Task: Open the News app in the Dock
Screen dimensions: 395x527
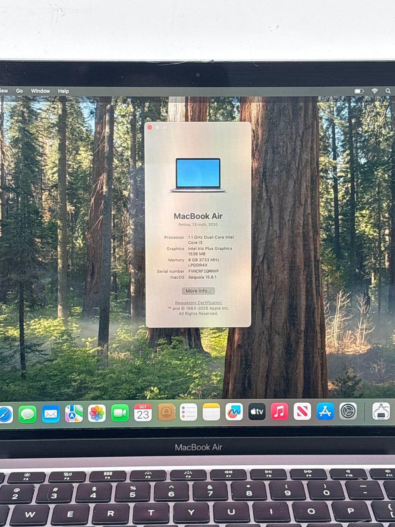Action: [302, 411]
